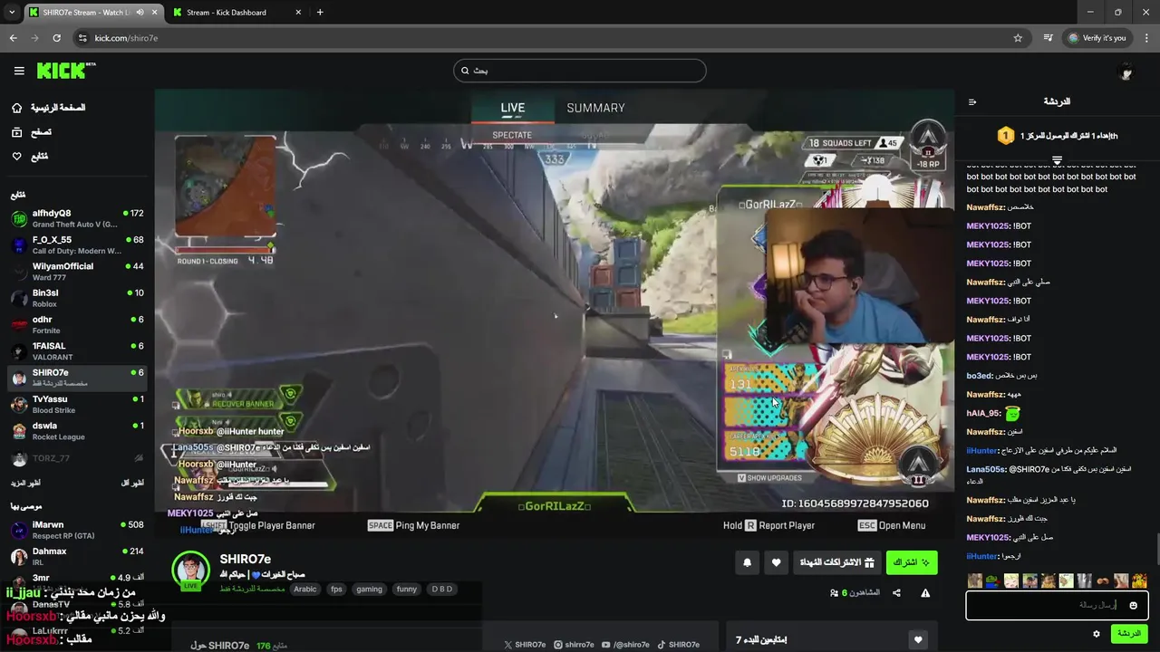The height and width of the screenshot is (652, 1160).
Task: Click the funny tag
Action: [407, 589]
